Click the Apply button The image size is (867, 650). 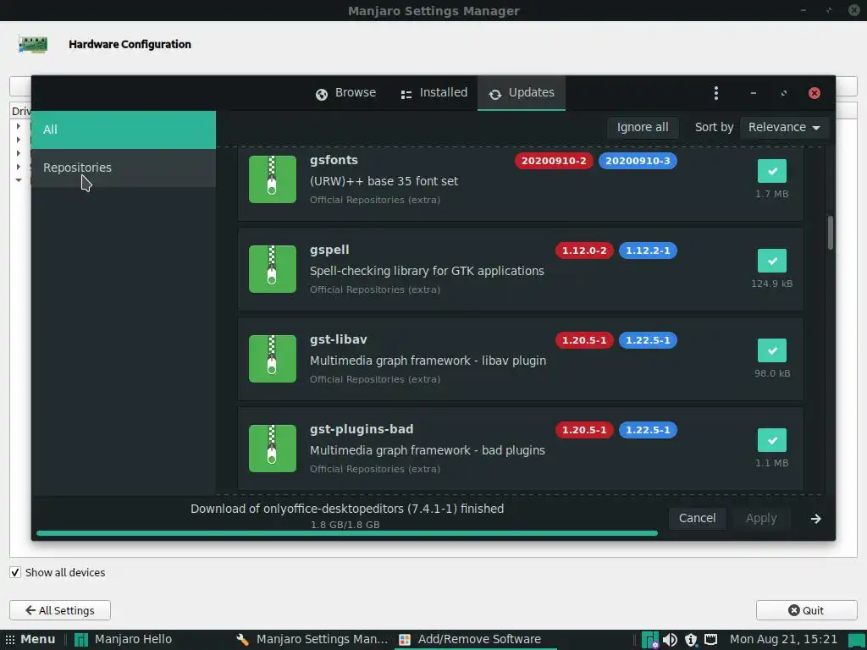pos(761,518)
